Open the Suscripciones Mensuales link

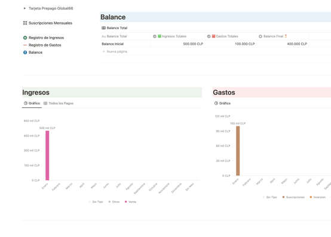[x=50, y=23]
